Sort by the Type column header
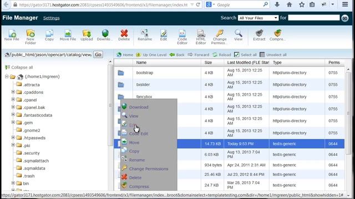Viewport: 355px width, 199px height. (277, 62)
